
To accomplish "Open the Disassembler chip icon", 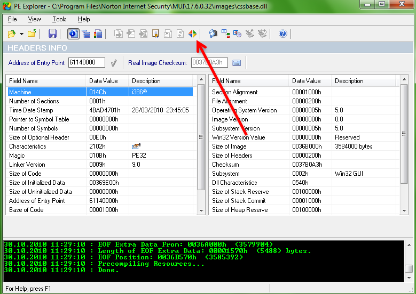I will [213, 34].
